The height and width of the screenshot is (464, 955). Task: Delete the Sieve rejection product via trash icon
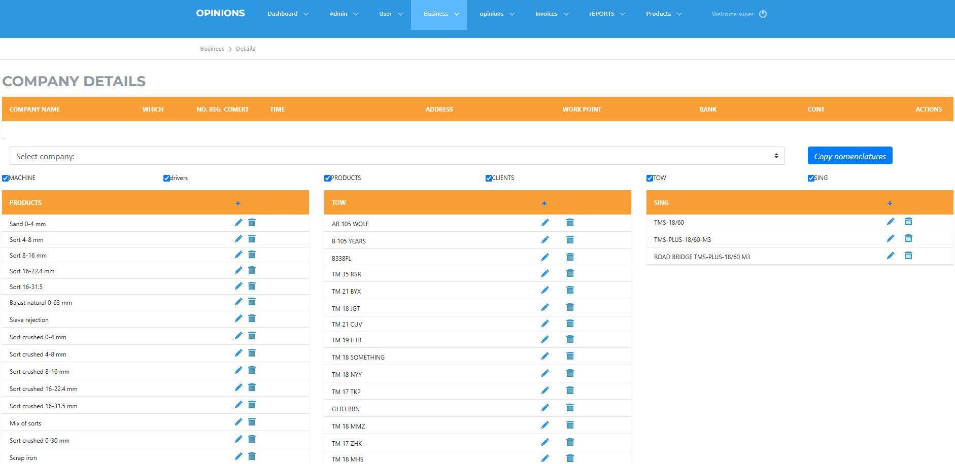252,318
